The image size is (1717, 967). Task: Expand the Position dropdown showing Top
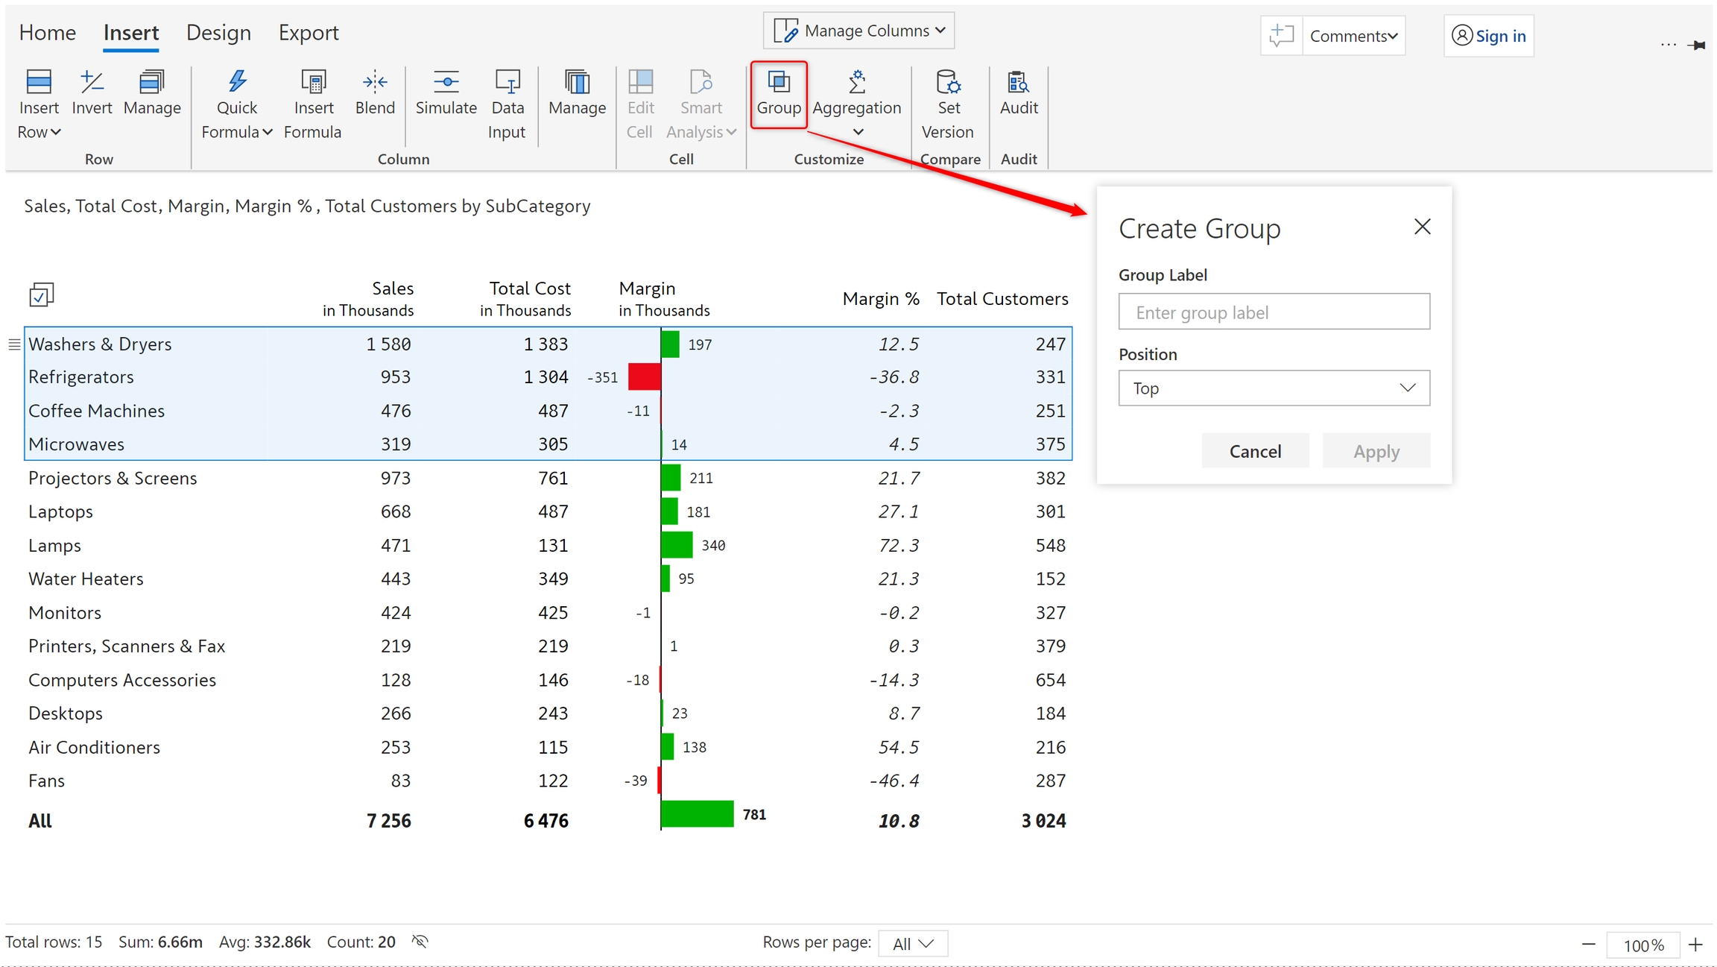(1273, 388)
